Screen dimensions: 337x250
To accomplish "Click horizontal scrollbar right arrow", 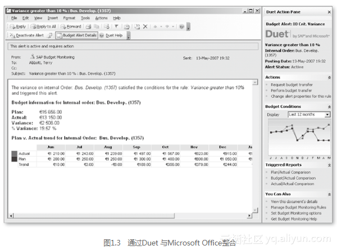I will [249, 216].
